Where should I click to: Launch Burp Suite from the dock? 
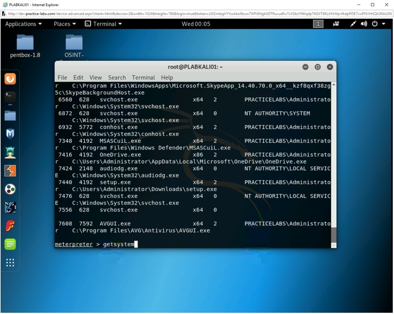[10, 170]
